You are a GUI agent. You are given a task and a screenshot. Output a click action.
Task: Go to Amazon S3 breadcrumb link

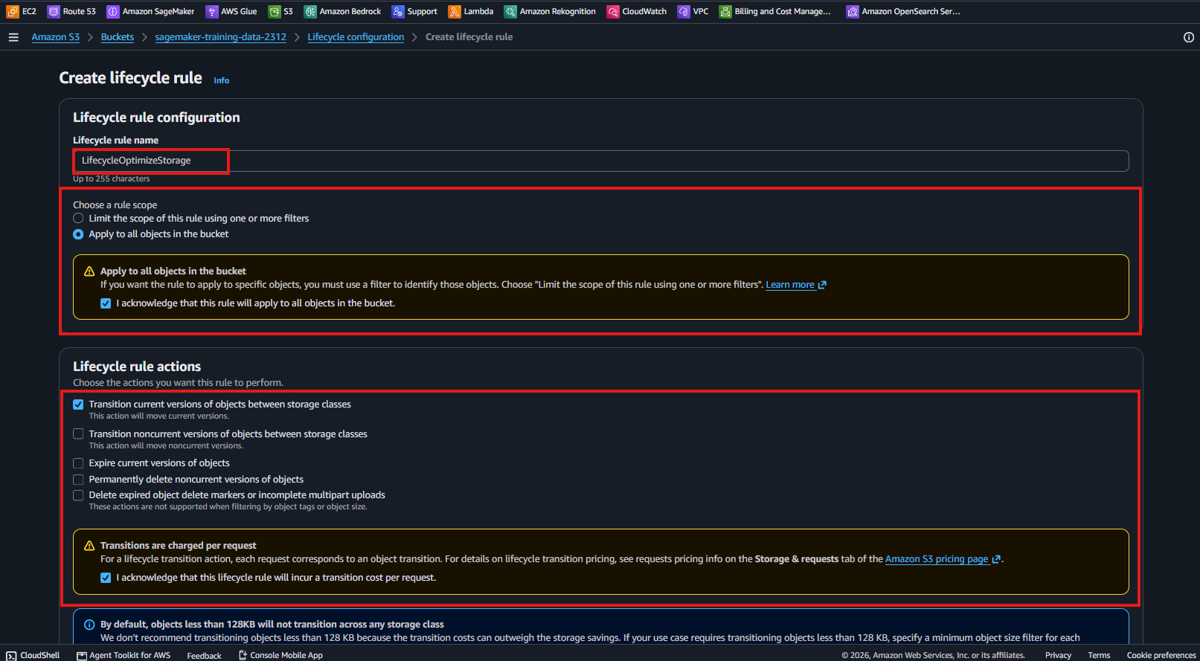tap(56, 37)
